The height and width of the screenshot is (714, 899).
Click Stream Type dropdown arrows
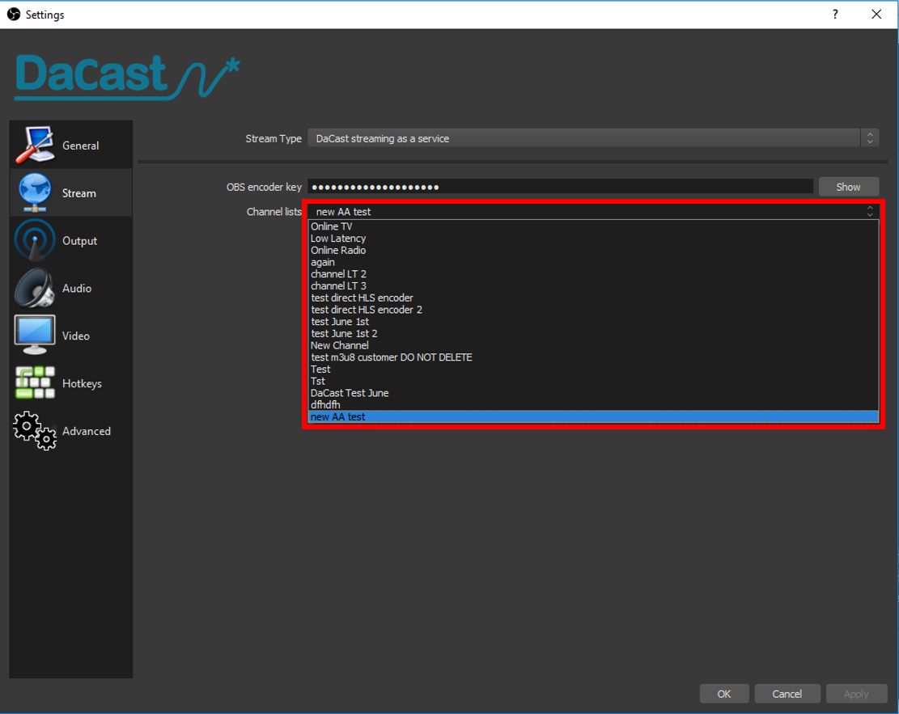coord(870,138)
